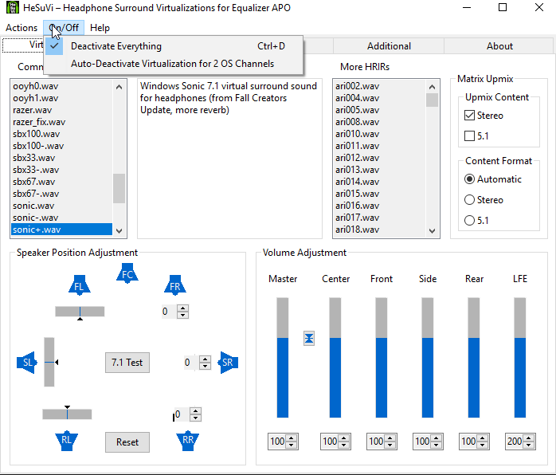Increase the rear speaker angle spinner

pos(196,410)
